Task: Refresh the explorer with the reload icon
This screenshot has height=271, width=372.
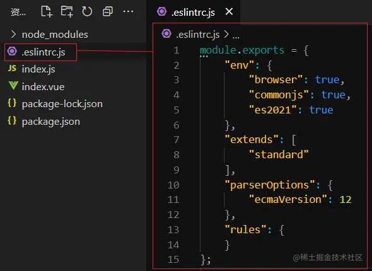Action: (87, 11)
